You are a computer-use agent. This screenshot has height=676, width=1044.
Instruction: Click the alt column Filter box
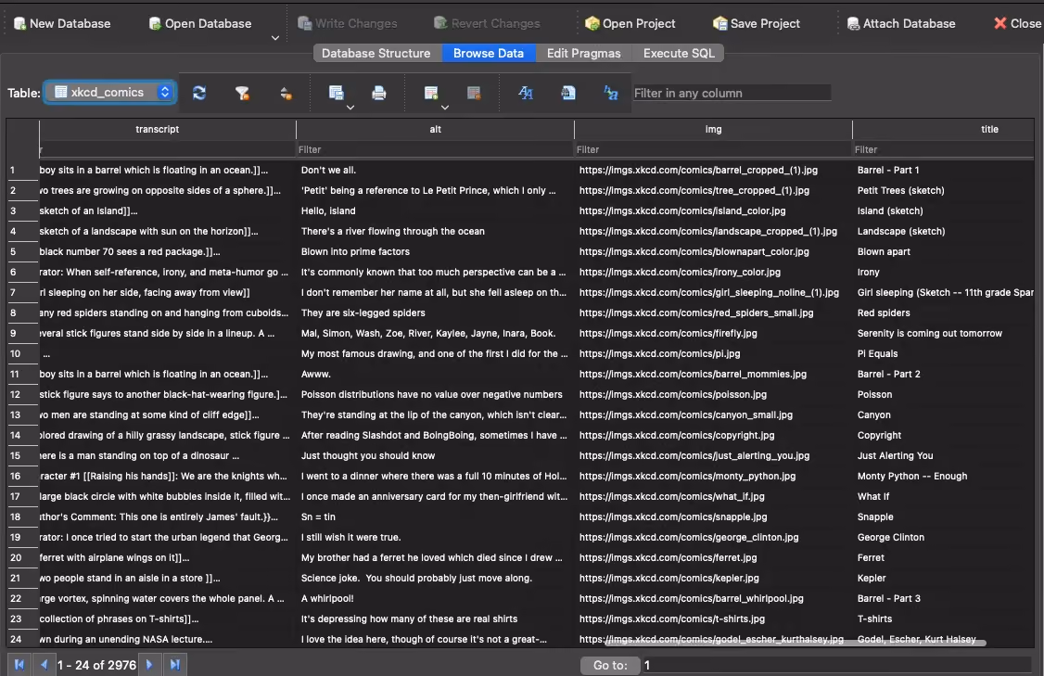tap(436, 150)
